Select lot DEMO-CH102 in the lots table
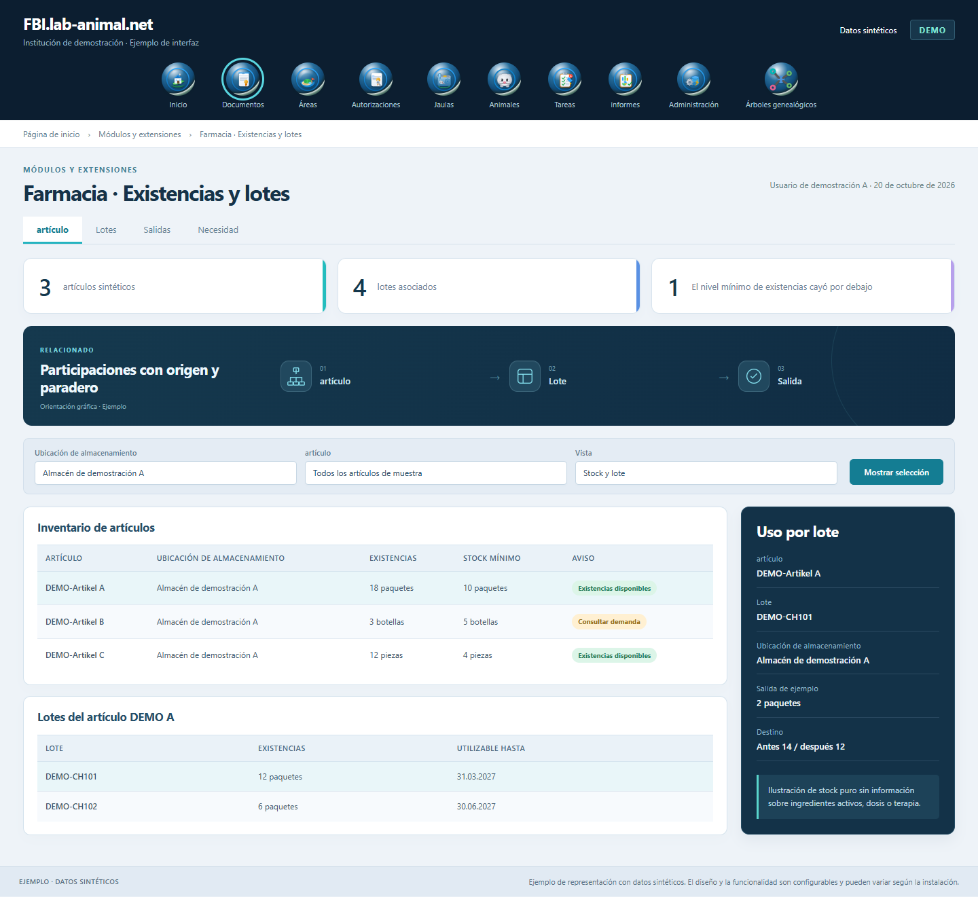 point(375,807)
